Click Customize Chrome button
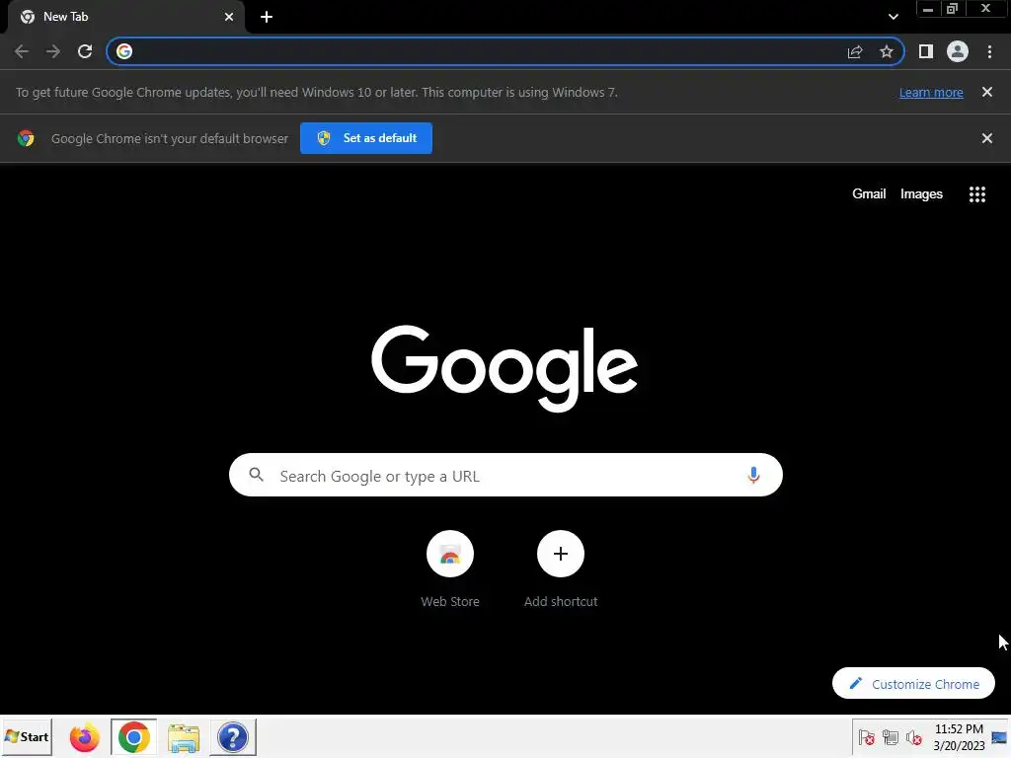 pyautogui.click(x=913, y=683)
